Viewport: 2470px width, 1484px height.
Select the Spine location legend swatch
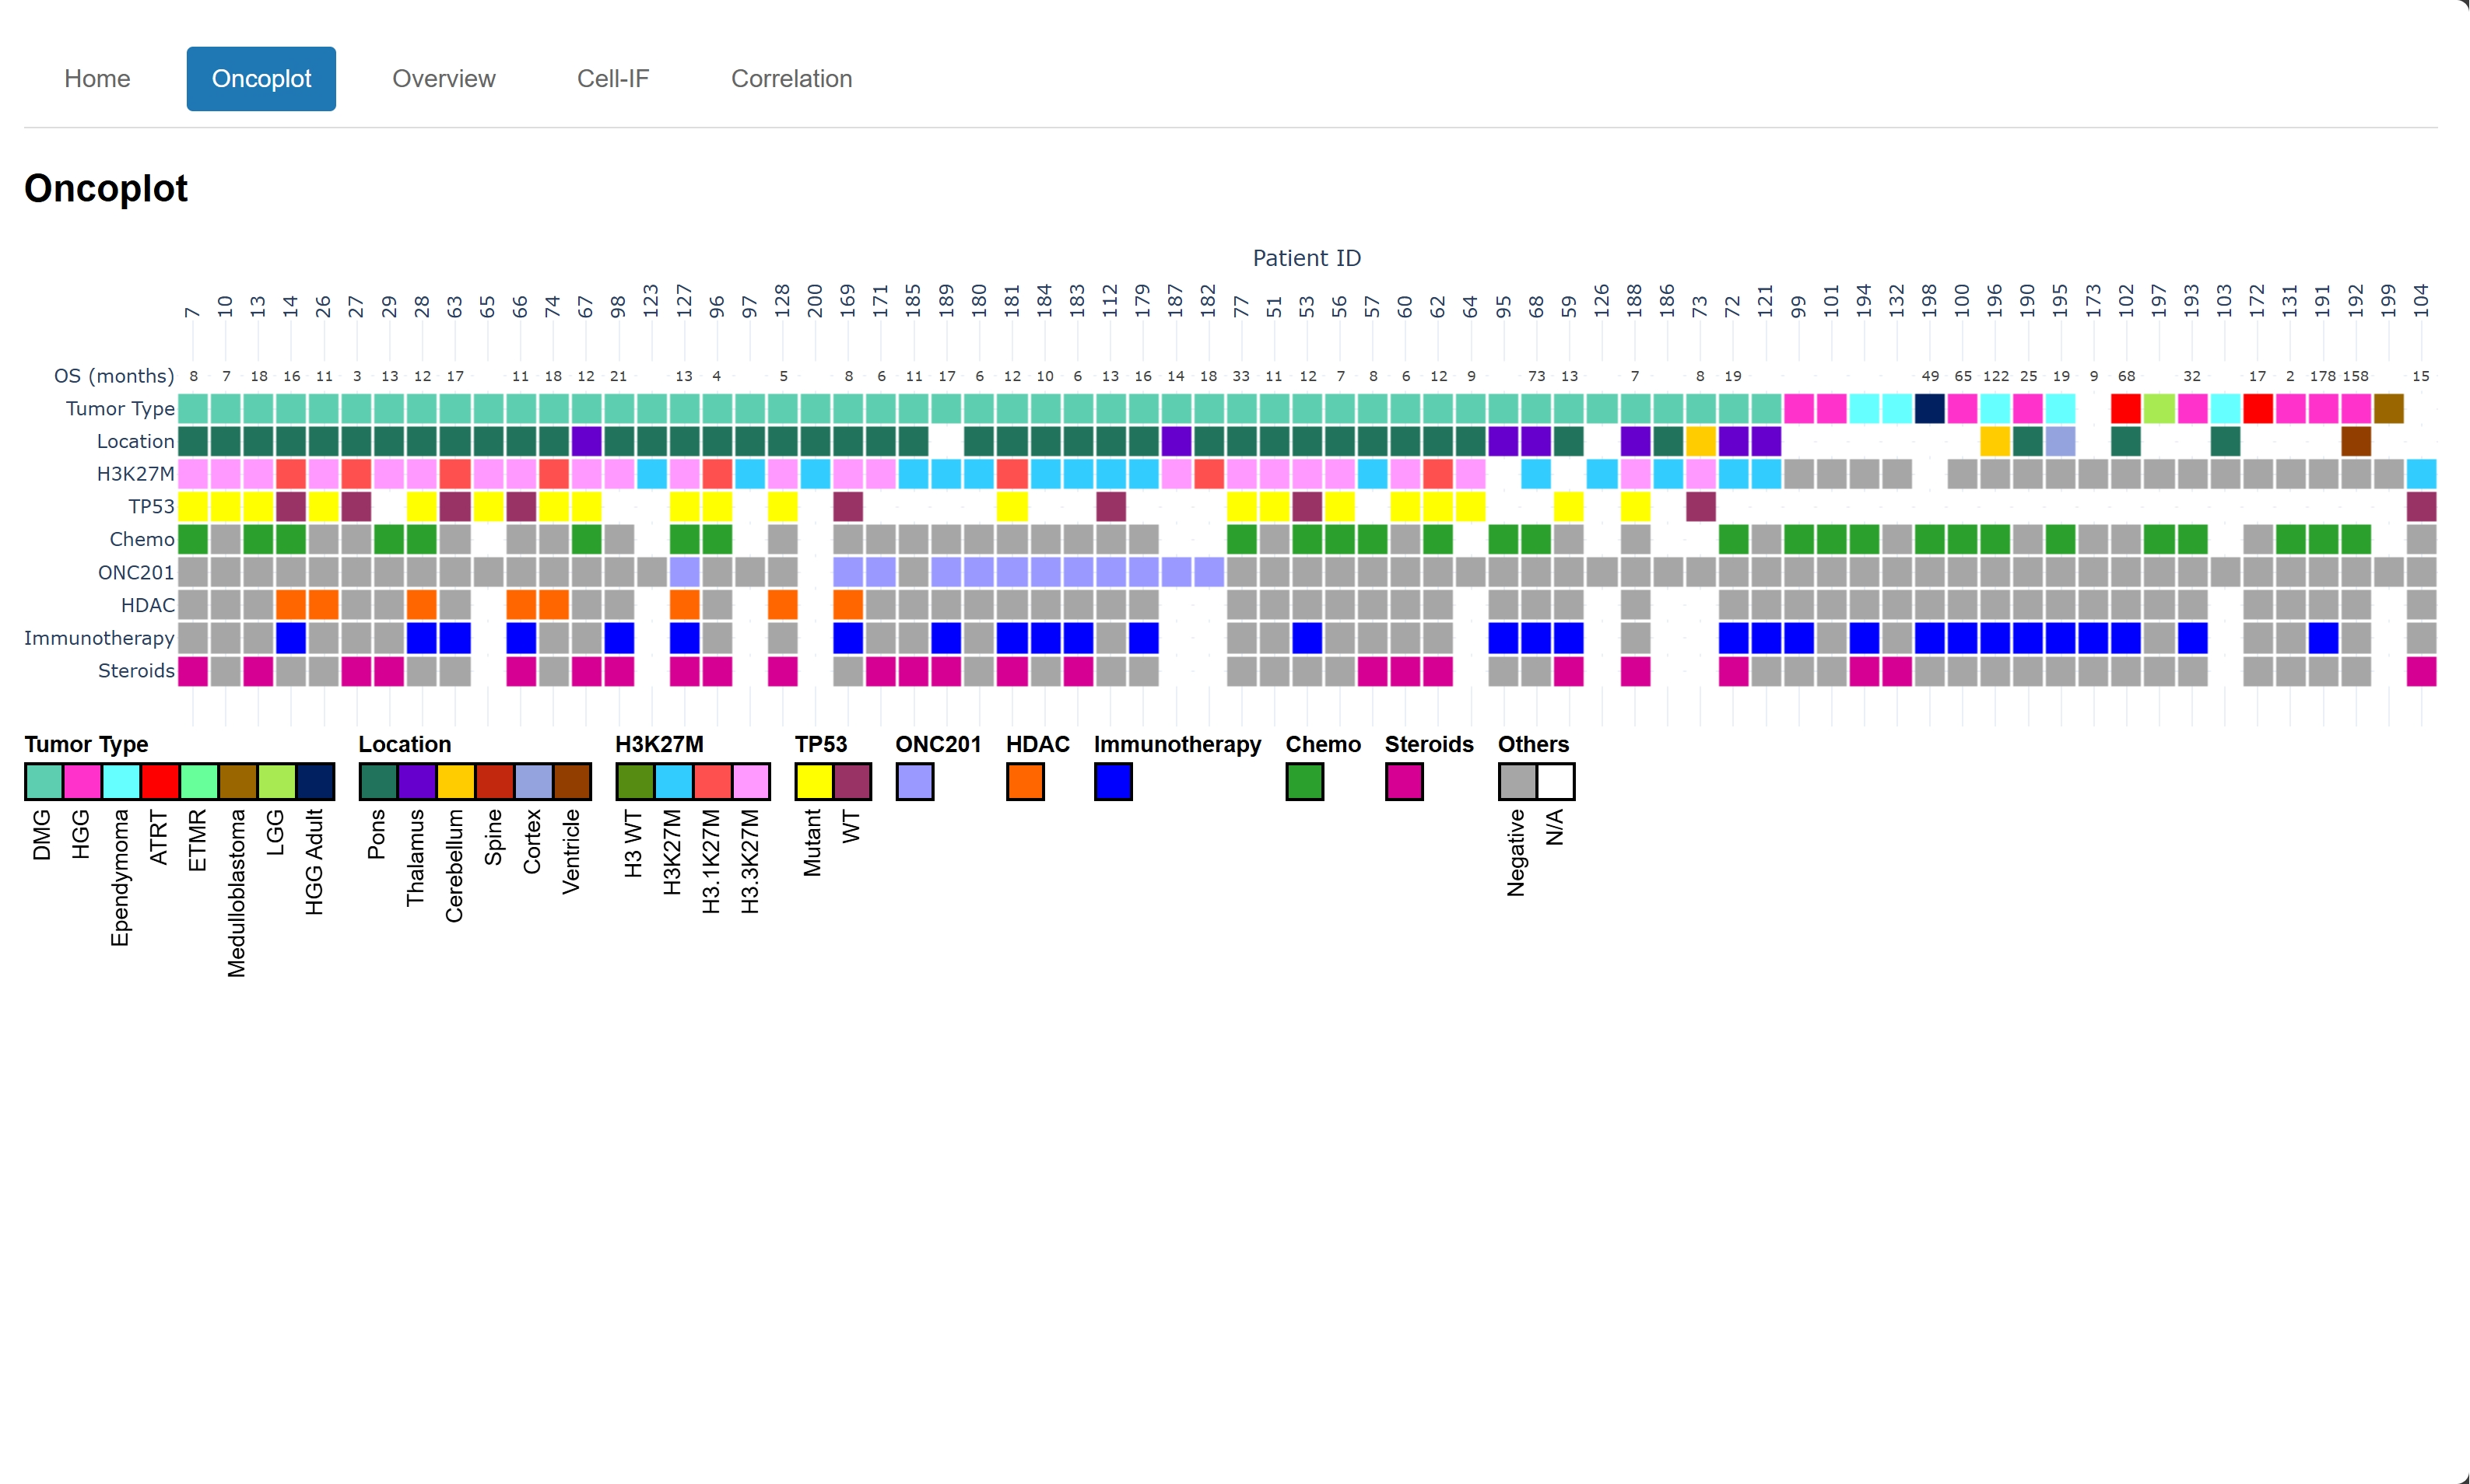tap(495, 781)
